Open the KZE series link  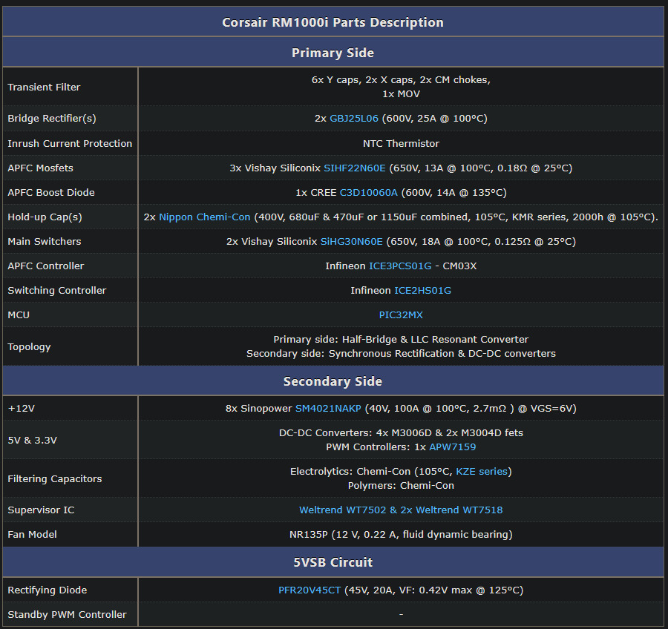tap(482, 472)
